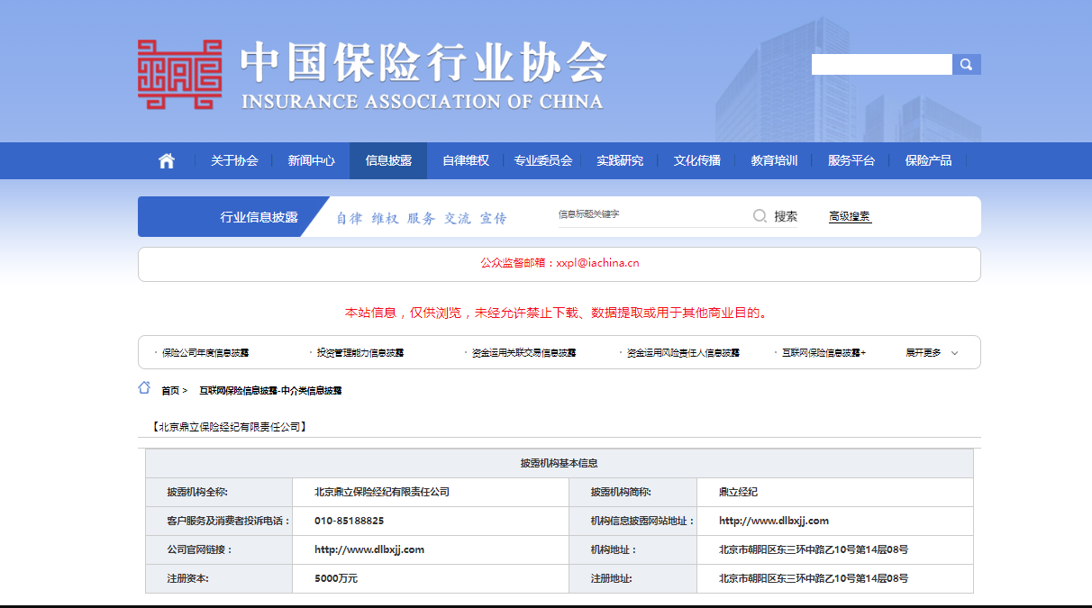Open the 教育培训 menu

point(775,161)
